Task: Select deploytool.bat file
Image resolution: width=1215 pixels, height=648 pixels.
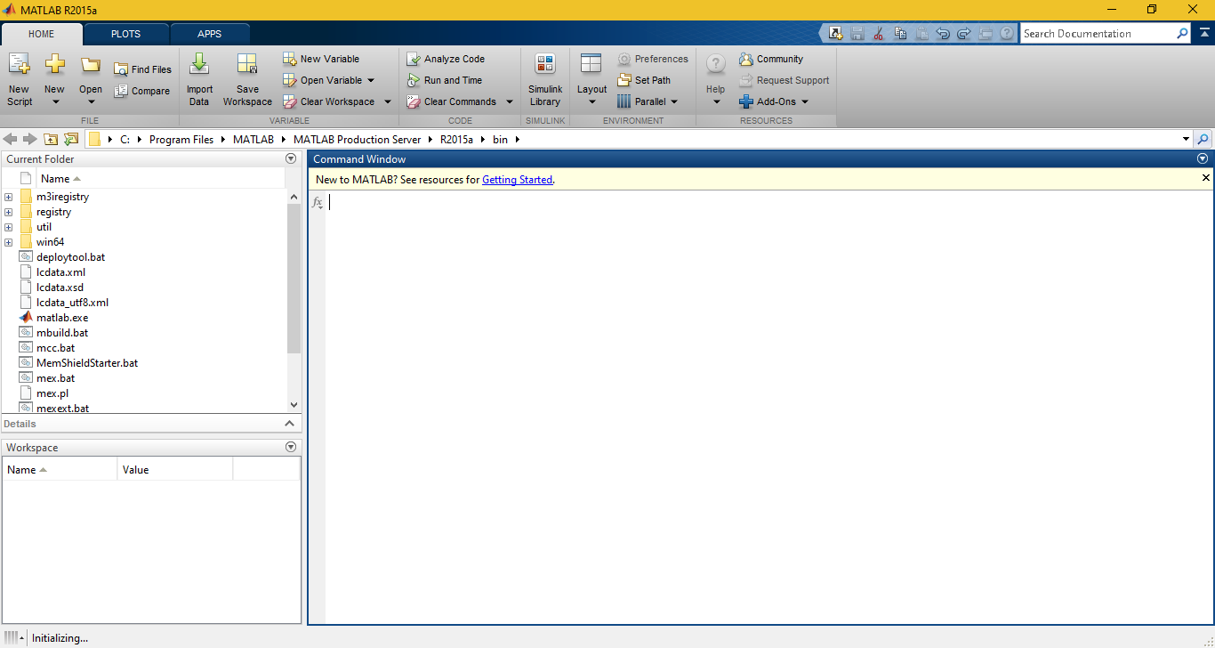Action: point(70,257)
